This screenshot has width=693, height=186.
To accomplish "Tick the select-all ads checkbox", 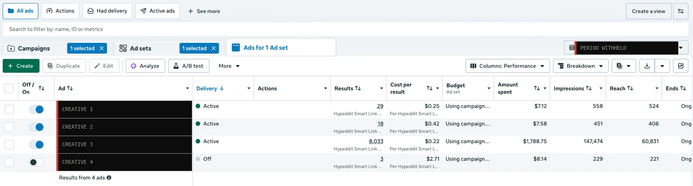I will click(9, 88).
